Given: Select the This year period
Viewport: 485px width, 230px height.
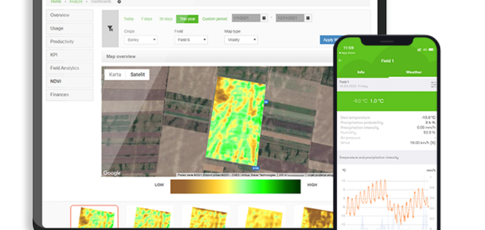Looking at the screenshot, I should (x=187, y=19).
